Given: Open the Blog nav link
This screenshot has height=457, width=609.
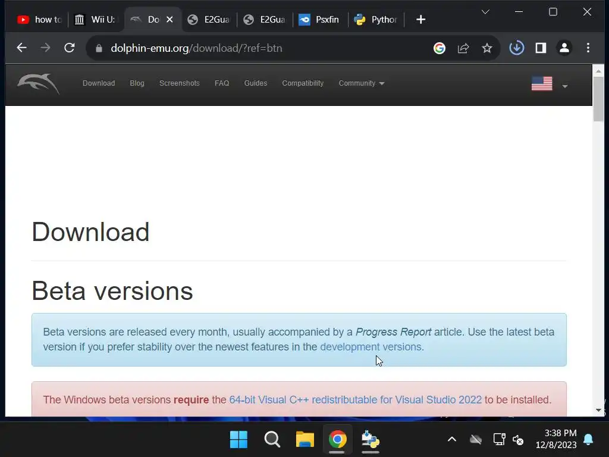Looking at the screenshot, I should click(137, 83).
